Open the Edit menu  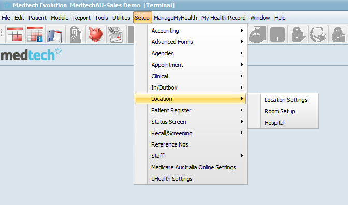click(19, 18)
